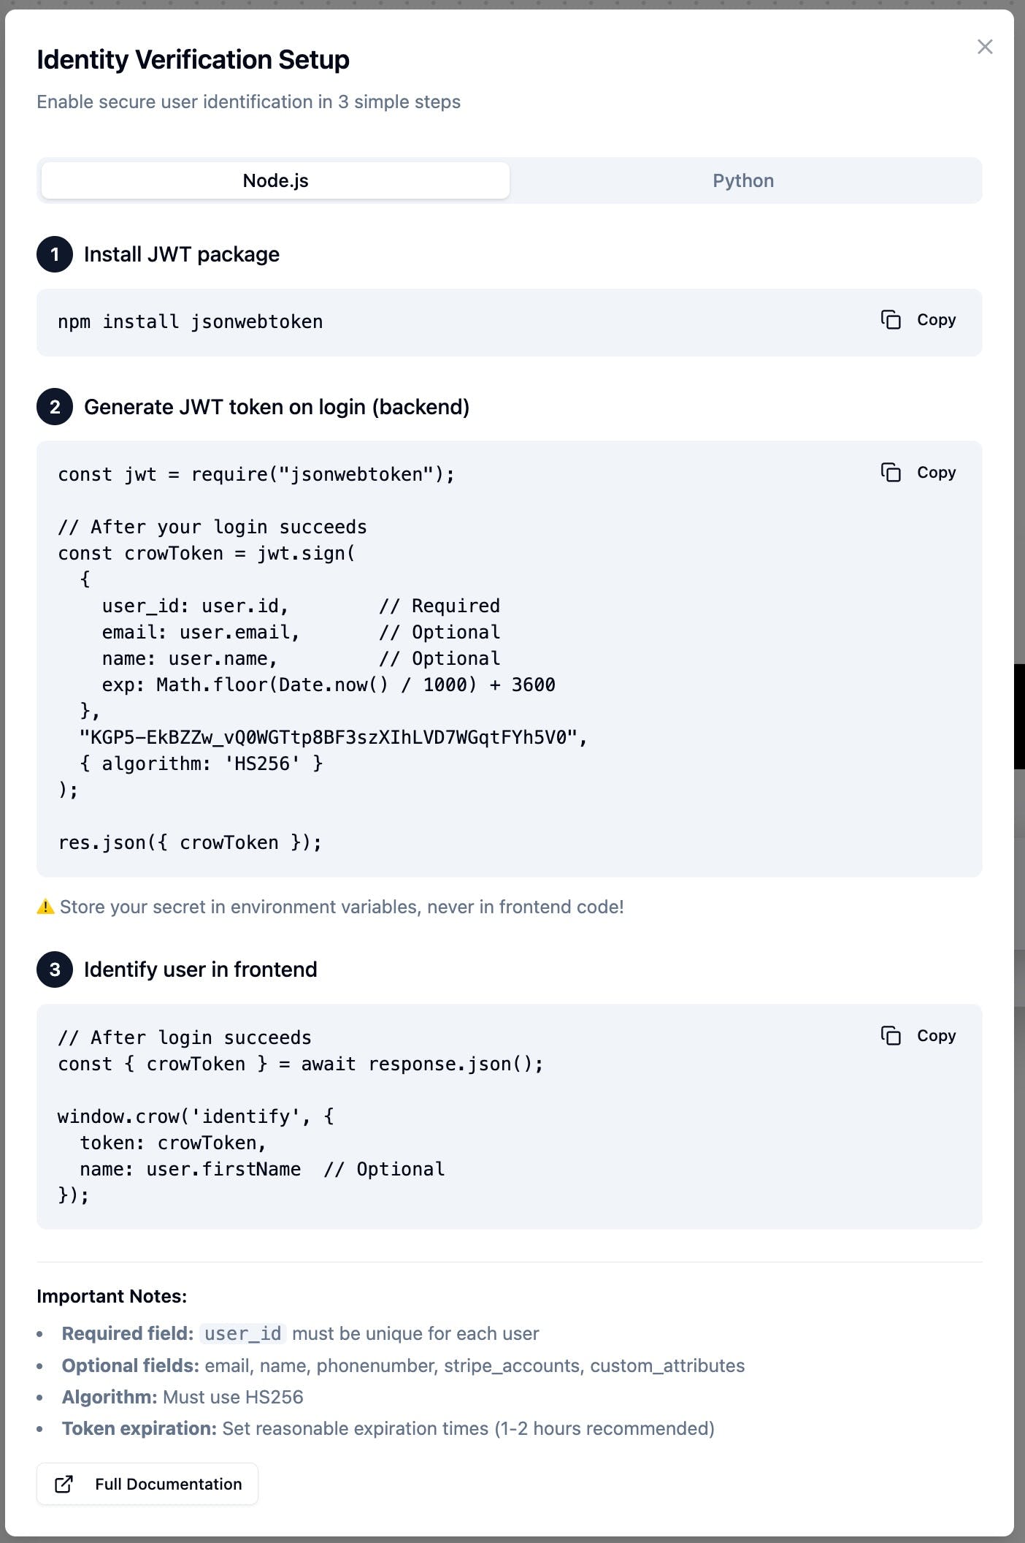The image size is (1025, 1543).
Task: Click the yellow warning triangle icon
Action: [x=45, y=907]
